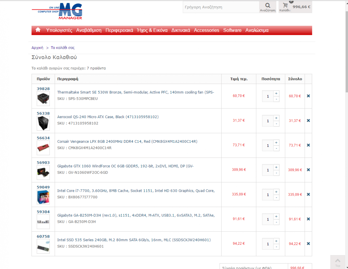Image resolution: width=348 pixels, height=269 pixels.
Task: Open the Accessories menu
Action: point(206,30)
